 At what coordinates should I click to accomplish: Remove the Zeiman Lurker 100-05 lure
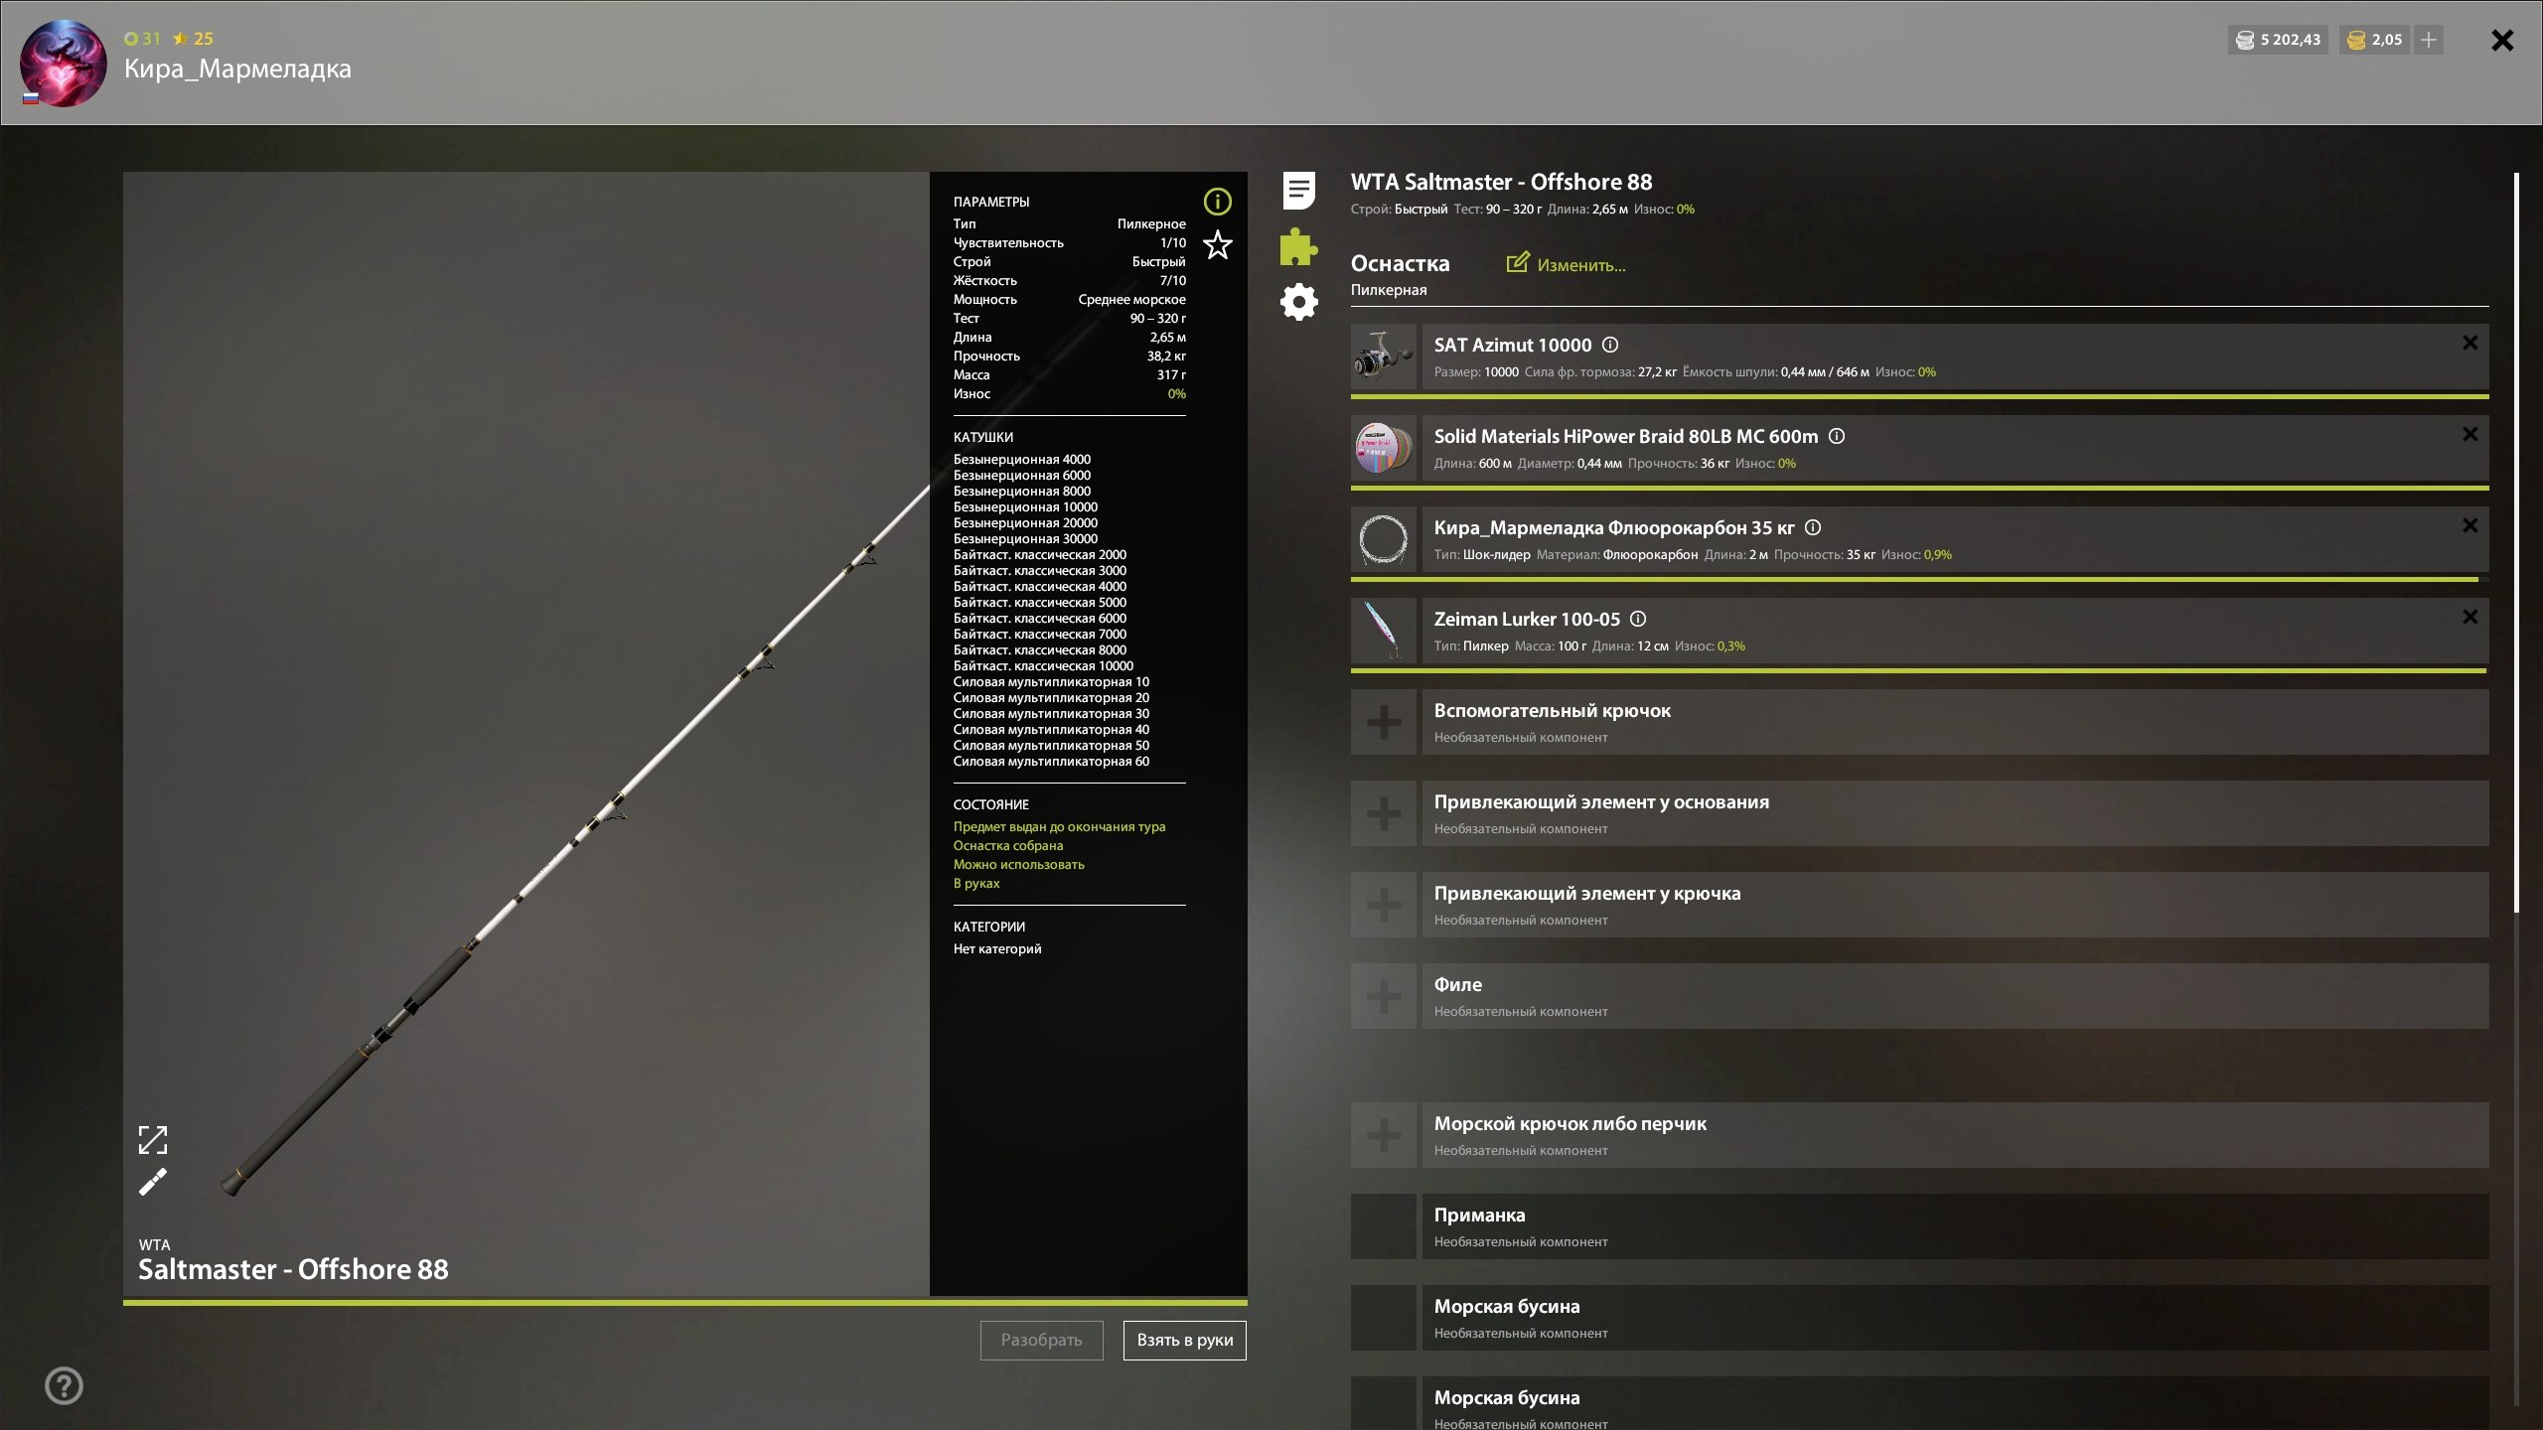(x=2469, y=617)
